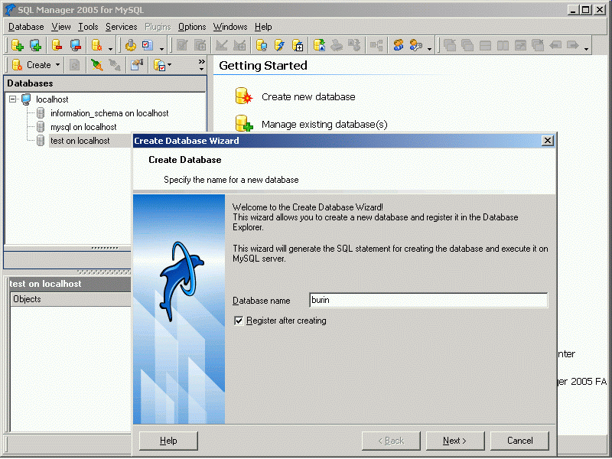This screenshot has width=612, height=459.
Task: Click the plug-shaped icon in the top toolbar
Action: (130, 45)
